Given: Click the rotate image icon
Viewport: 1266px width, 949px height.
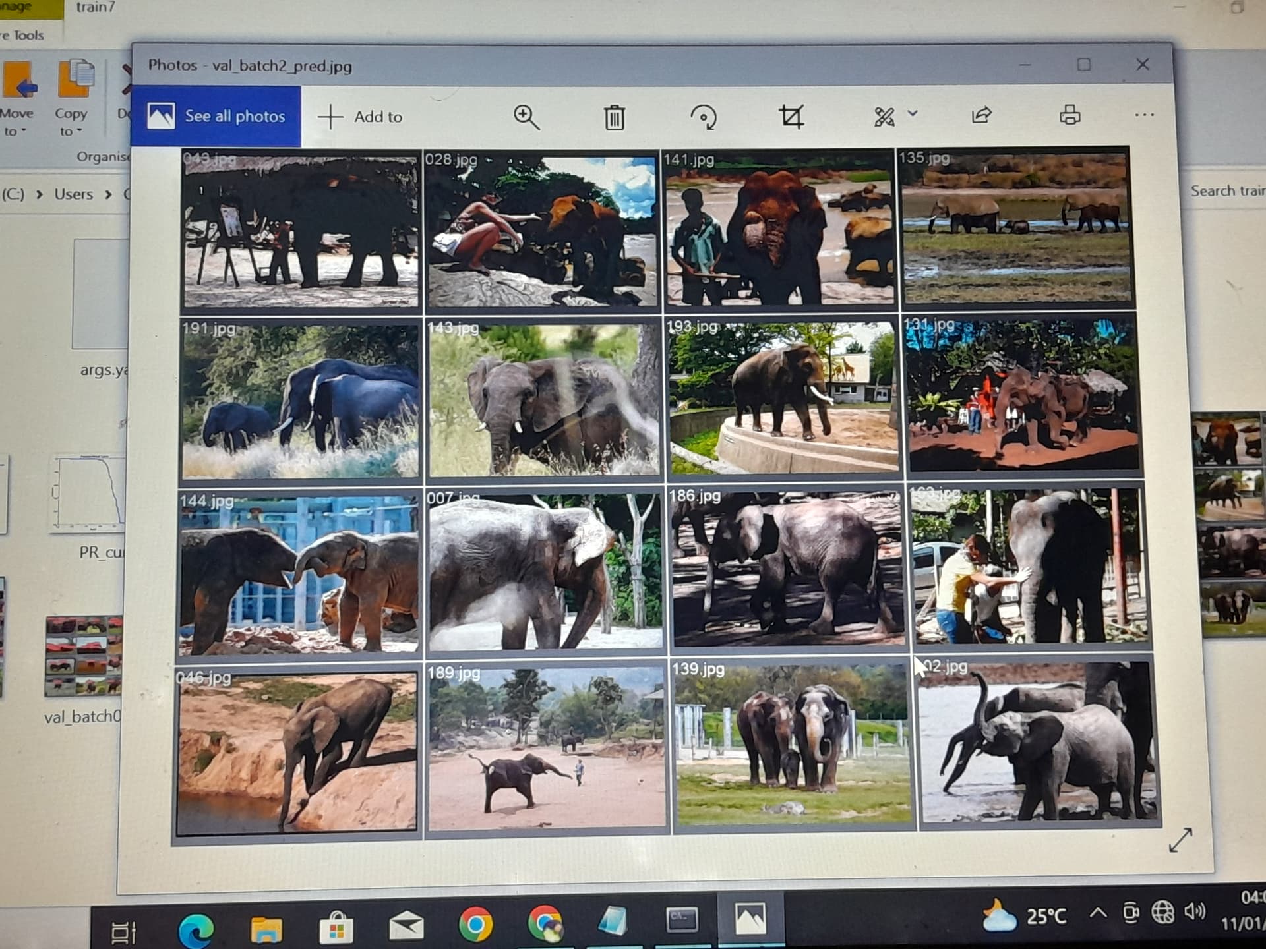Looking at the screenshot, I should click(703, 117).
